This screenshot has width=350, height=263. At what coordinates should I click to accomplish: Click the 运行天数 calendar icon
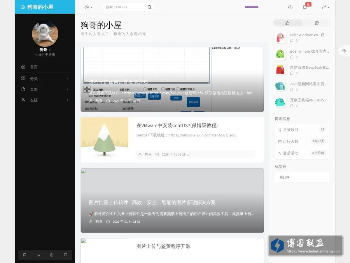click(280, 141)
